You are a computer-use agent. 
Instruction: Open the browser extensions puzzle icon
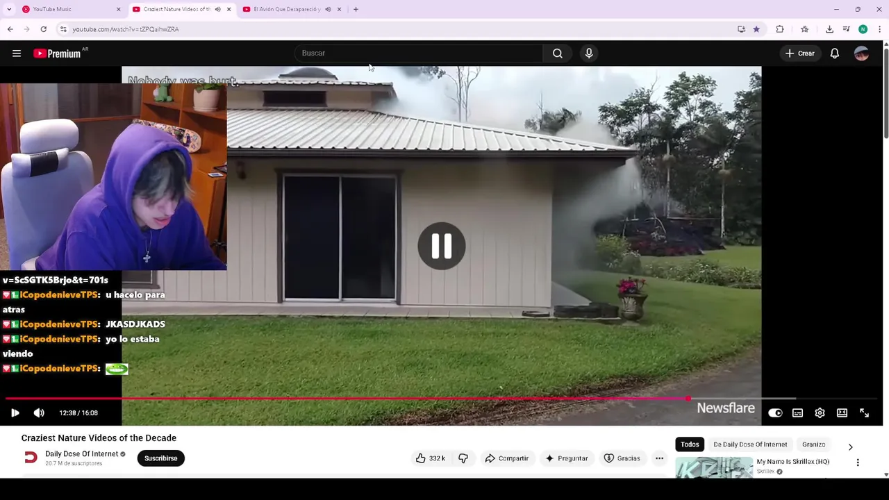pos(780,29)
